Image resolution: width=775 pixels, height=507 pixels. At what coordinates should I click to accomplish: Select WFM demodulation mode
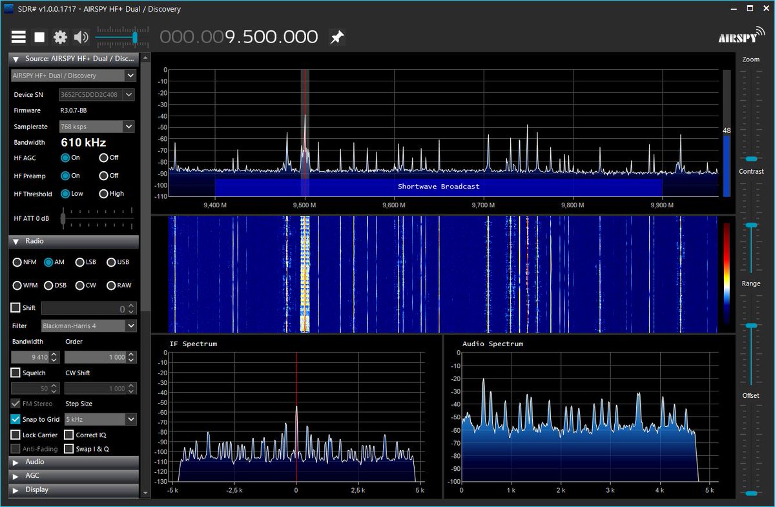coord(17,285)
